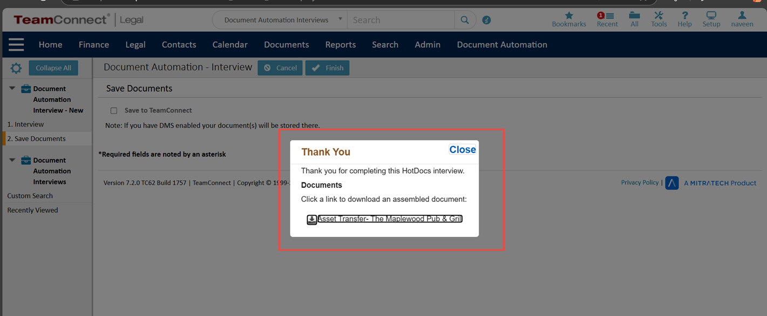Viewport: 767px width, 316px height.
Task: Open the Document Automation Interviews dropdown
Action: point(340,19)
